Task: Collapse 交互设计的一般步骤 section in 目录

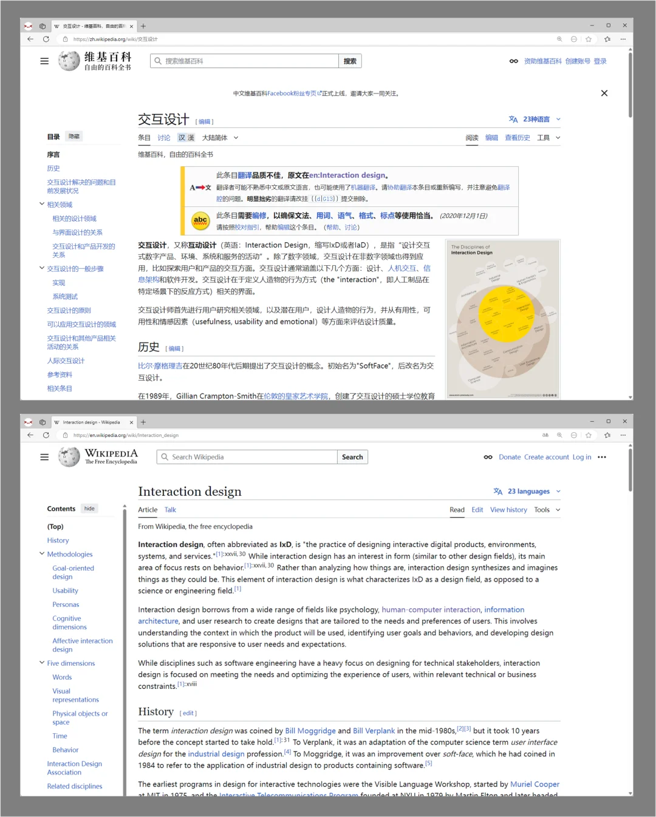Action: tap(42, 268)
